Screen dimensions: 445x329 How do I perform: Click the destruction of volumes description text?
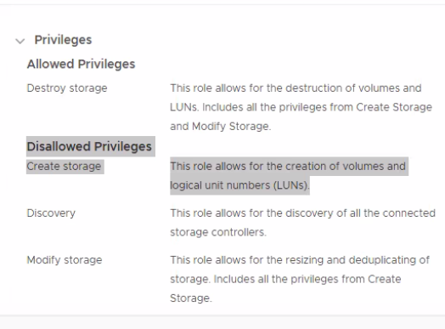click(301, 107)
